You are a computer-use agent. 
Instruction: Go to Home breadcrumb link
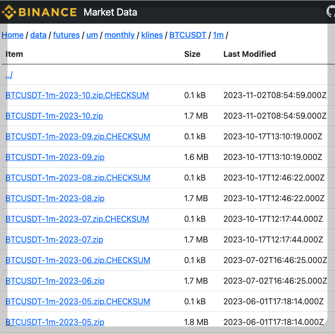point(13,35)
